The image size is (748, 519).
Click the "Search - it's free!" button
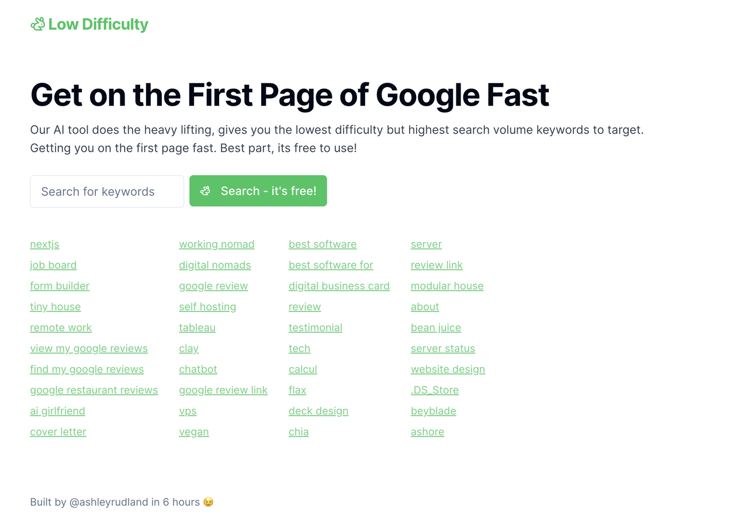coord(258,191)
